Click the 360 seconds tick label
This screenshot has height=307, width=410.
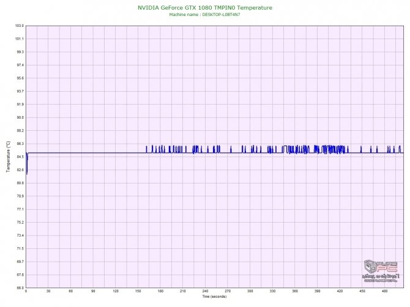pyautogui.click(x=295, y=291)
